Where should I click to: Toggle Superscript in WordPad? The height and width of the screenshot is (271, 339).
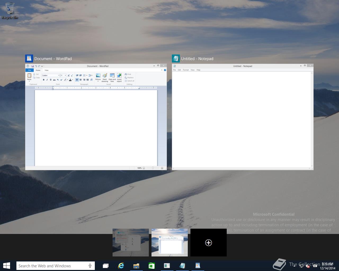61,80
